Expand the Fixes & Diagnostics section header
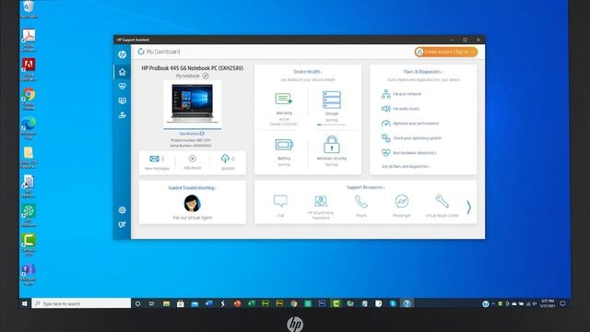Viewport: 590px width, 332px height. [x=423, y=72]
